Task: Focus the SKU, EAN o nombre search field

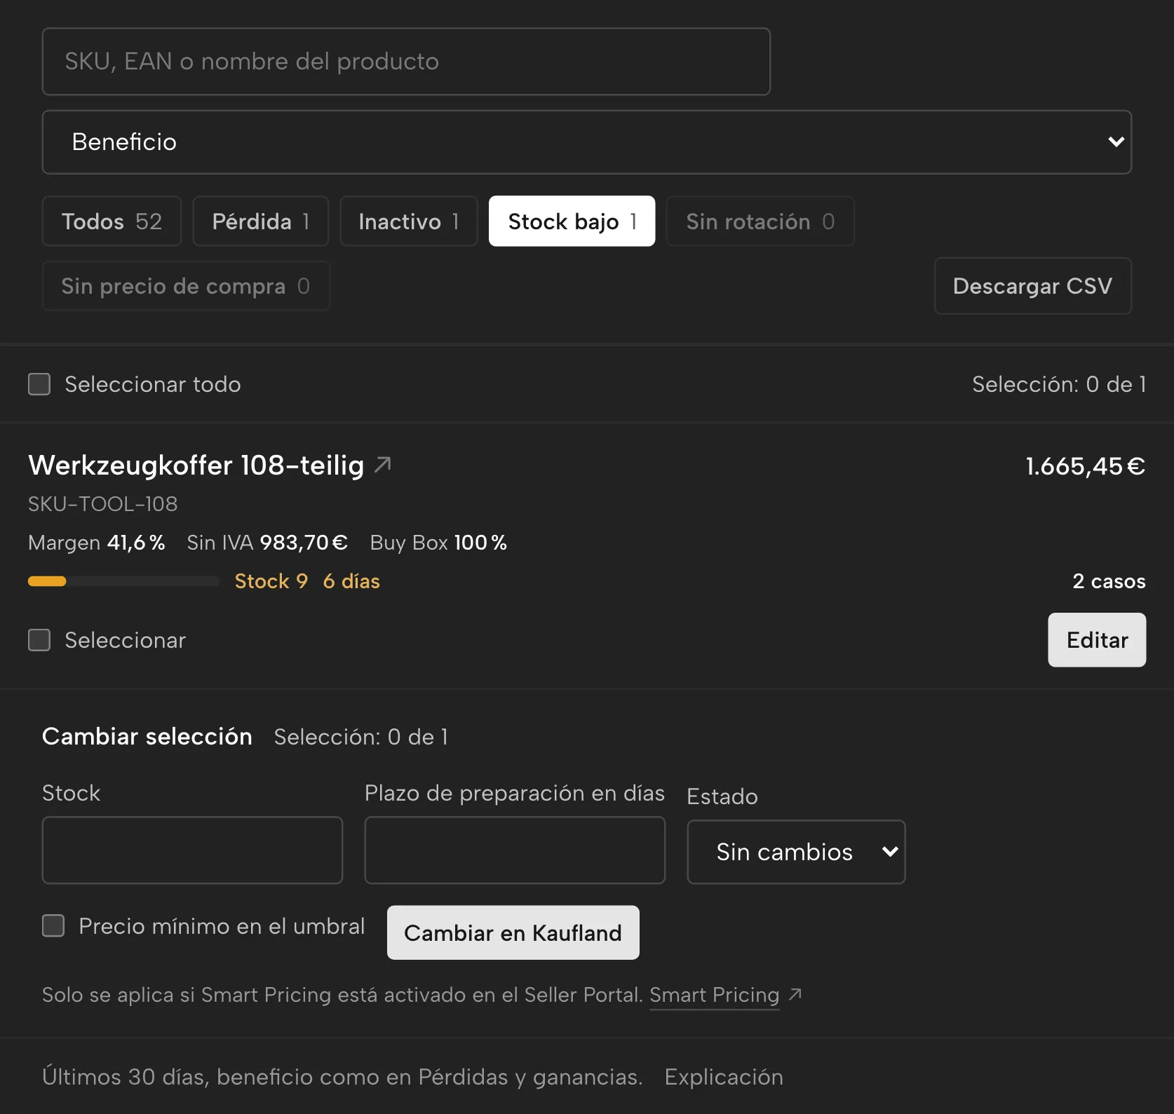Action: pyautogui.click(x=406, y=62)
